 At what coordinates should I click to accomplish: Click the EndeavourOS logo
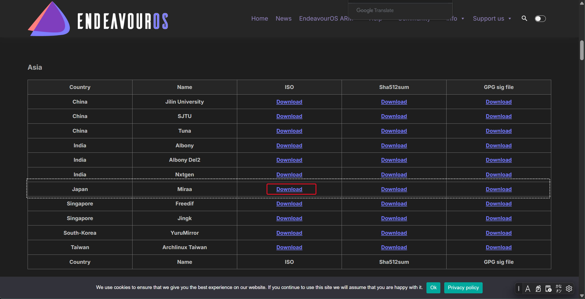click(98, 19)
